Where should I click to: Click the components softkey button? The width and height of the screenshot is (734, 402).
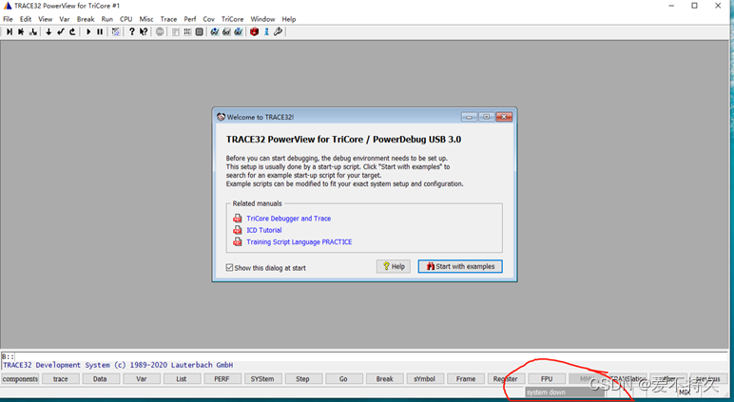[20, 378]
